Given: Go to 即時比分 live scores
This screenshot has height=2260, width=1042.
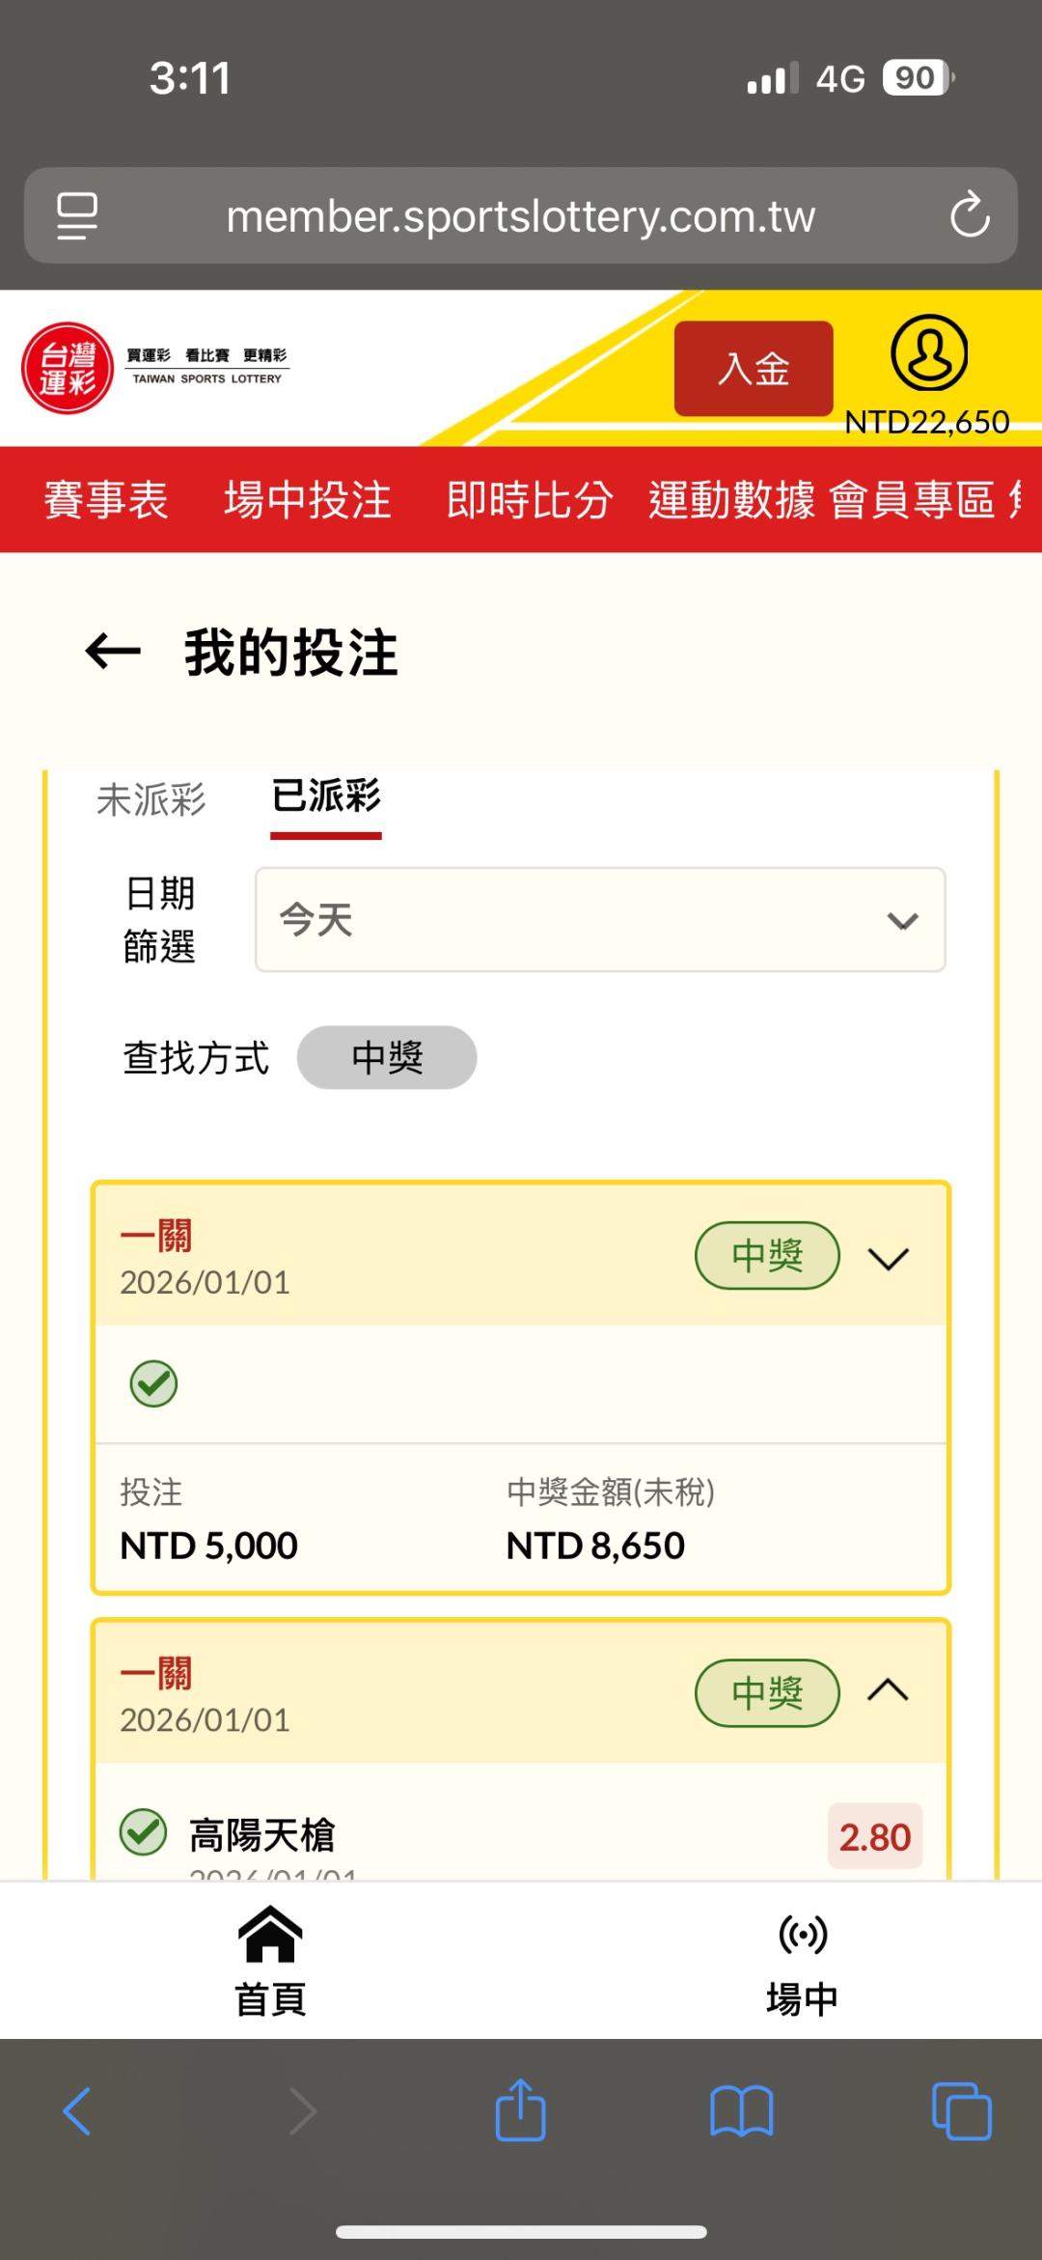Looking at the screenshot, I should click(x=530, y=500).
